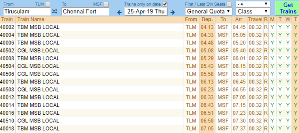
Task: Toggle the MSF checkbox
Action: [x=106, y=4]
